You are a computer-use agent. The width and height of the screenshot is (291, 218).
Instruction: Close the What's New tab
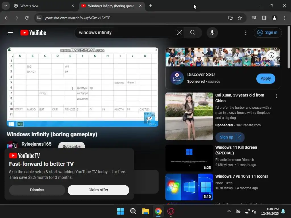tap(73, 6)
